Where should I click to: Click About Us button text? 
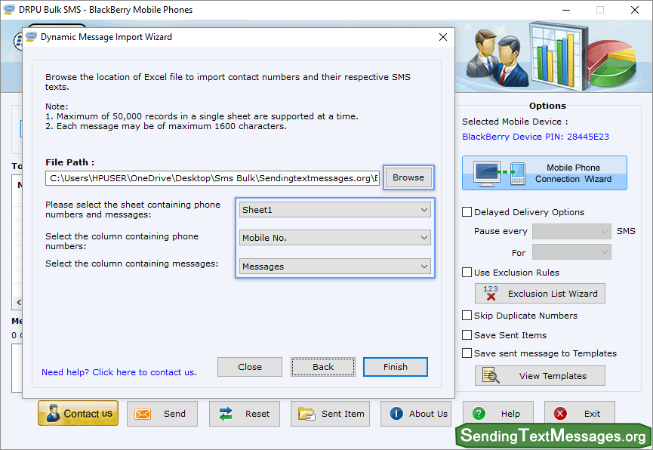pyautogui.click(x=428, y=414)
